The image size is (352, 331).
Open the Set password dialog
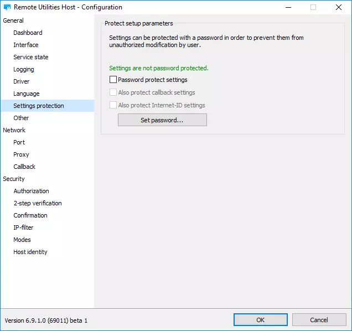point(162,120)
